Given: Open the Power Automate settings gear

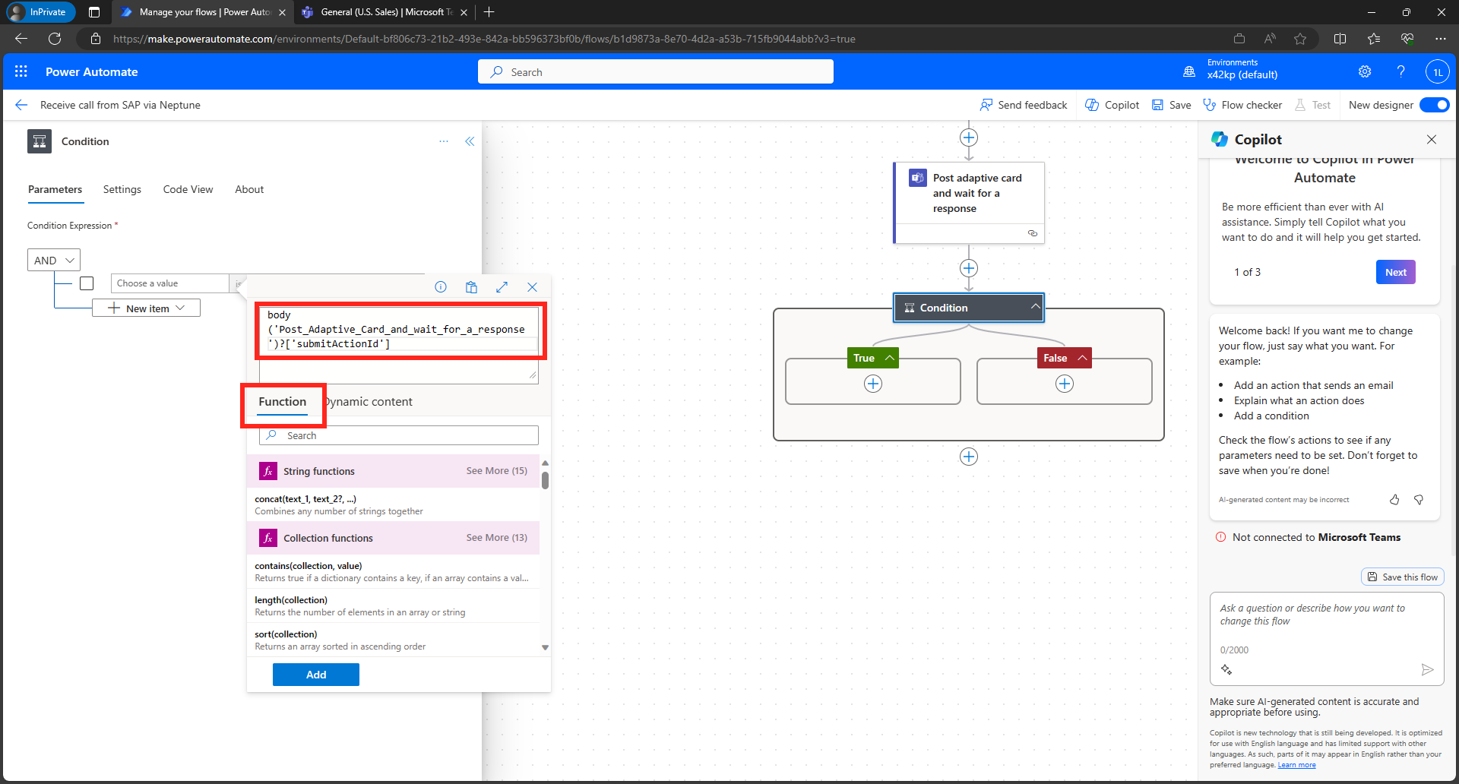Looking at the screenshot, I should pos(1365,71).
